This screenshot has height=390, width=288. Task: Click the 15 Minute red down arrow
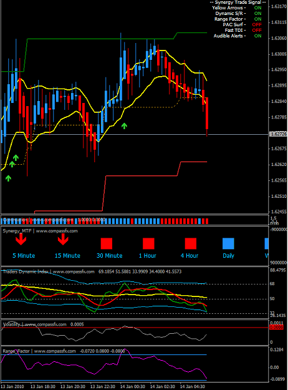[x=63, y=240]
